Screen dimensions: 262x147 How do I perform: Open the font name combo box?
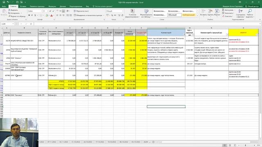(35, 11)
